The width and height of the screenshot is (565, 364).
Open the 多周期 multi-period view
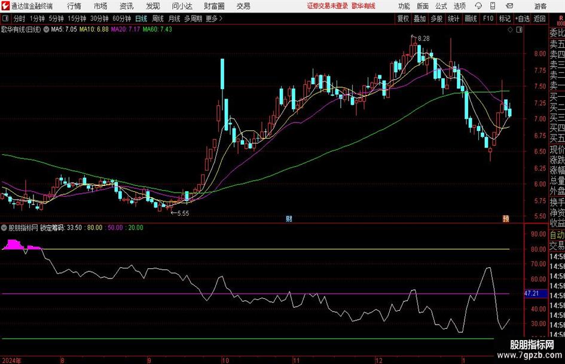point(193,19)
